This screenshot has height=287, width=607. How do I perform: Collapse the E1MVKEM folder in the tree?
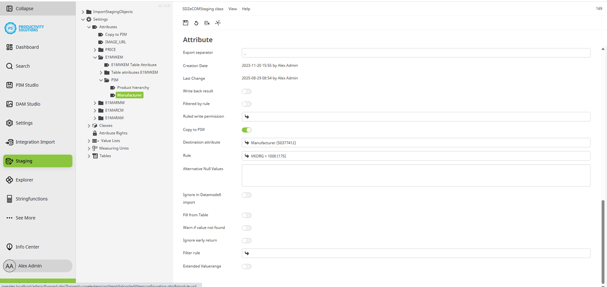tap(95, 57)
